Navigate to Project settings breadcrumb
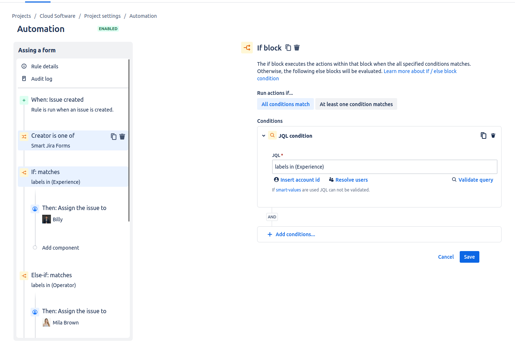Screen dimensions: 515x343 (102, 16)
